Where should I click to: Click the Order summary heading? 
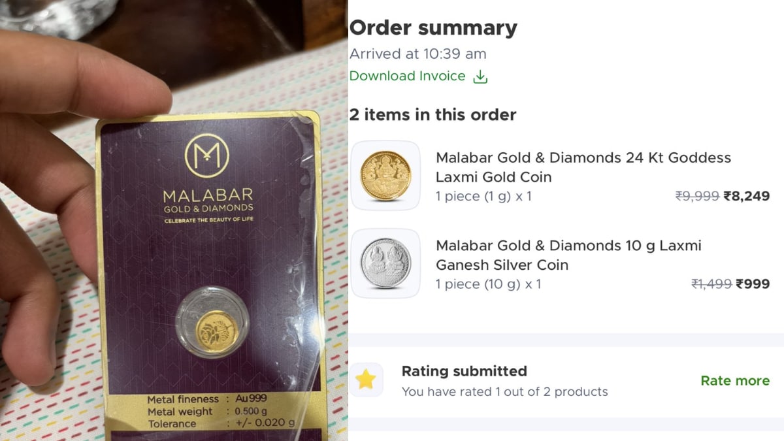(433, 27)
